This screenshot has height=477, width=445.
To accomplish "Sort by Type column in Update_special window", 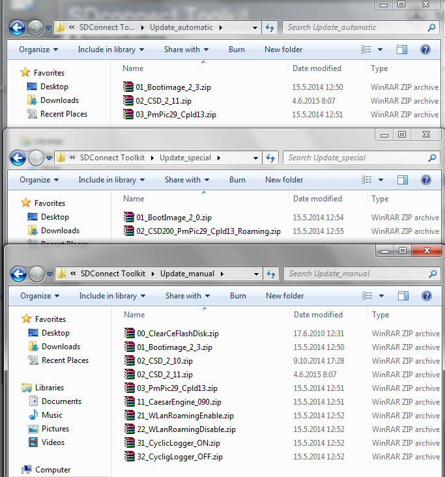I will pyautogui.click(x=380, y=199).
